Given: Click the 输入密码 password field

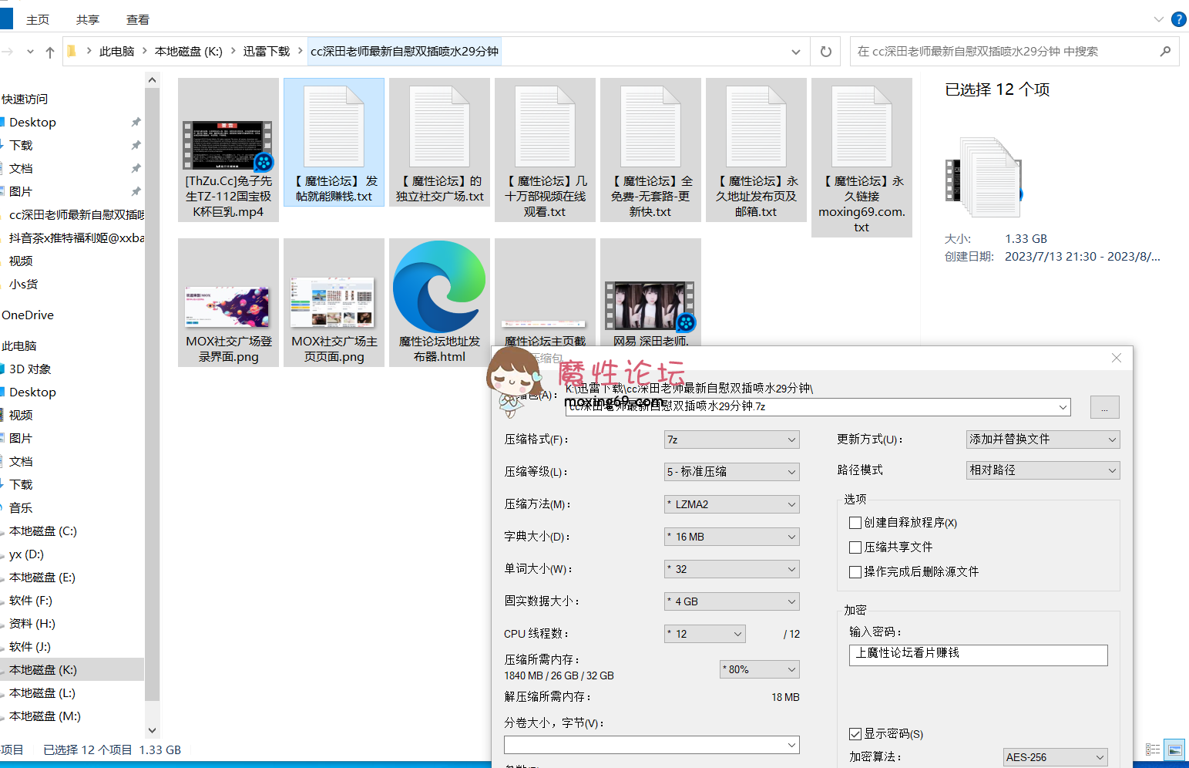Looking at the screenshot, I should [978, 655].
